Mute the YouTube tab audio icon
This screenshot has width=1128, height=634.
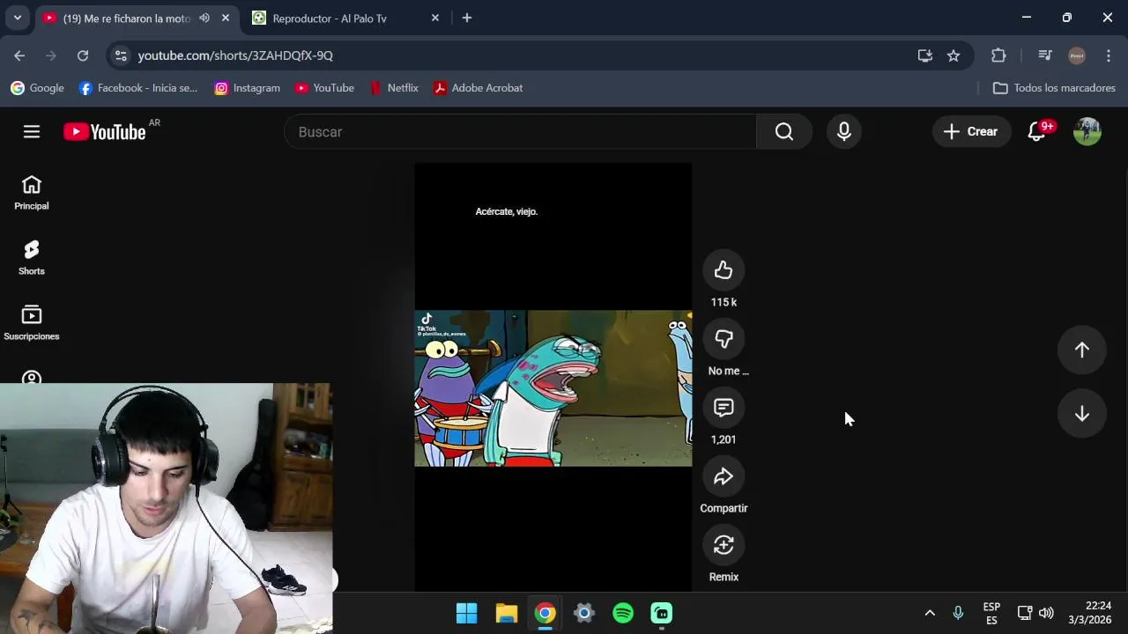pos(204,18)
